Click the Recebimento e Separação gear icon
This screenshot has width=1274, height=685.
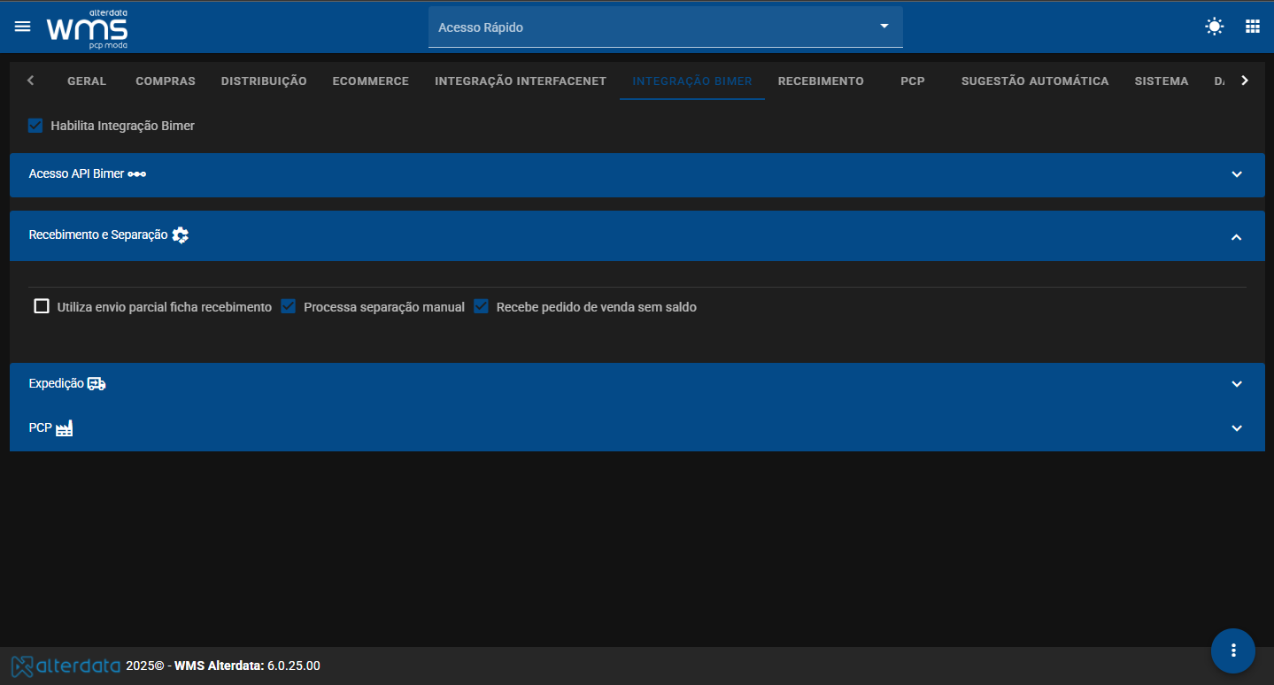(x=181, y=235)
